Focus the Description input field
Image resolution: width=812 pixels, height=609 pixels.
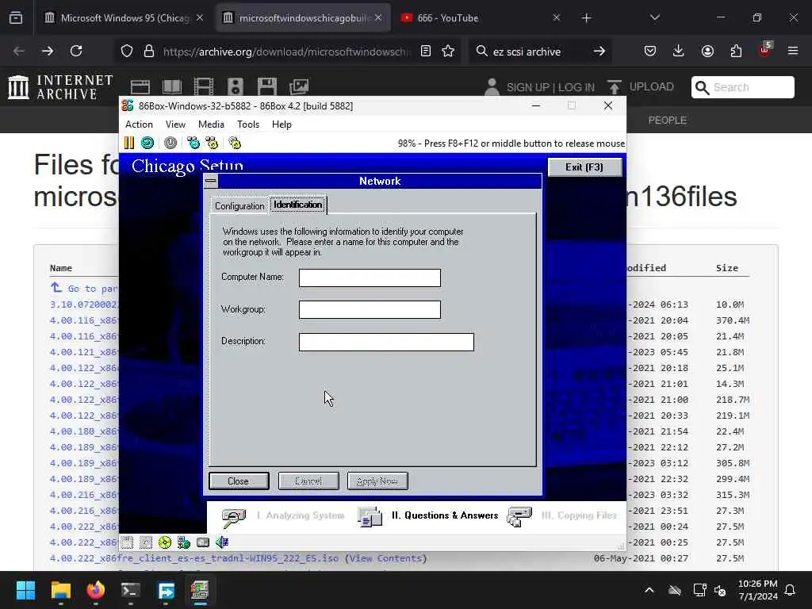pyautogui.click(x=386, y=342)
